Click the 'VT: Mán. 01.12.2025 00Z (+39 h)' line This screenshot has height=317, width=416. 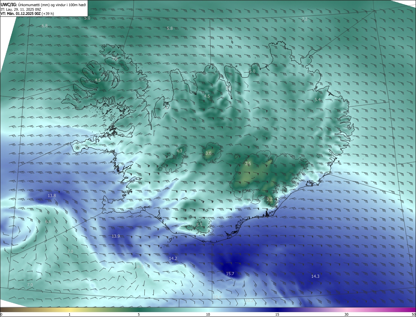coord(27,14)
